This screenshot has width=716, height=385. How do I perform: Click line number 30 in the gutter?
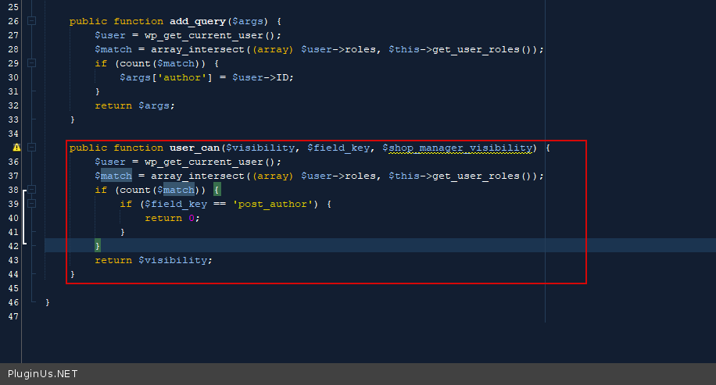(x=13, y=77)
